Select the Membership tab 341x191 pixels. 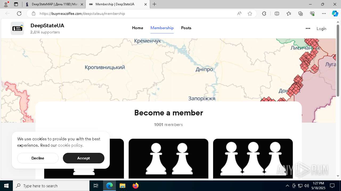click(162, 28)
